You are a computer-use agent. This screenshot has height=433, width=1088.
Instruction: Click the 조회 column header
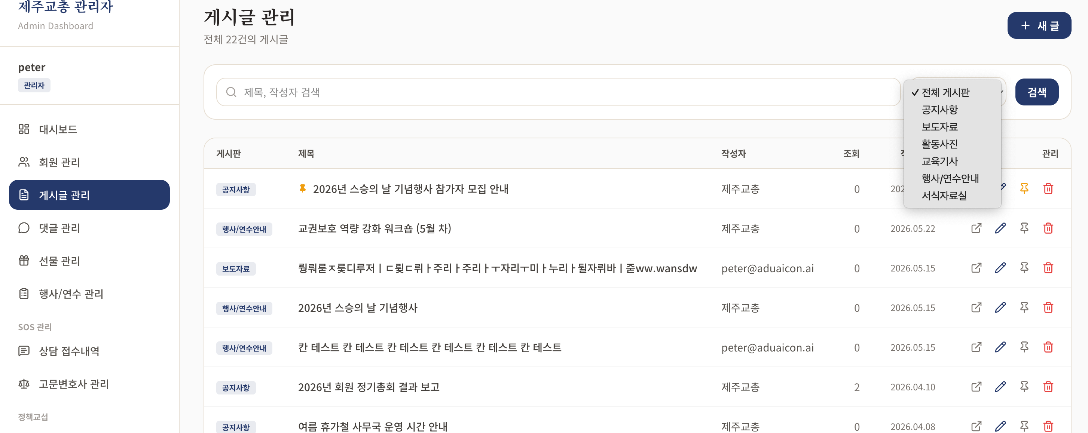click(851, 154)
